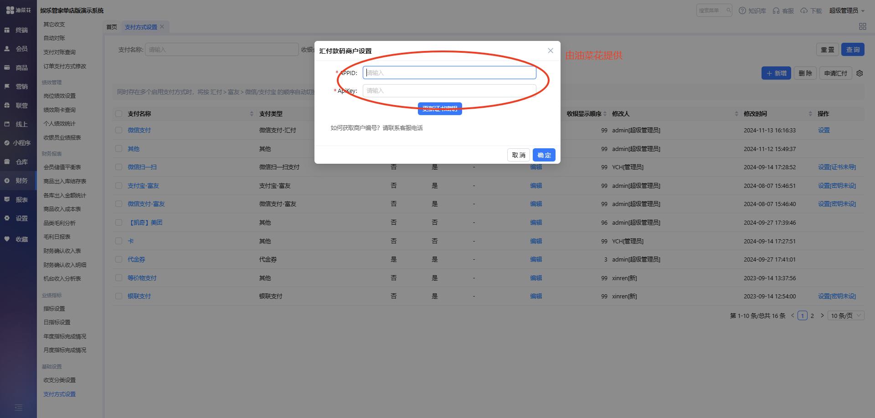The height and width of the screenshot is (418, 875).
Task: Check the 微信支付-富友 row checkbox
Action: (x=119, y=204)
